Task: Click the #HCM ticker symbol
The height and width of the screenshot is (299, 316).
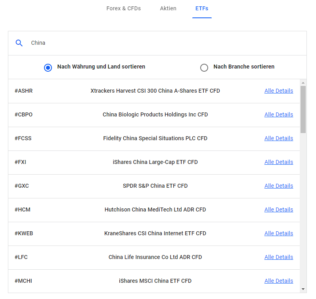Action: (22, 209)
